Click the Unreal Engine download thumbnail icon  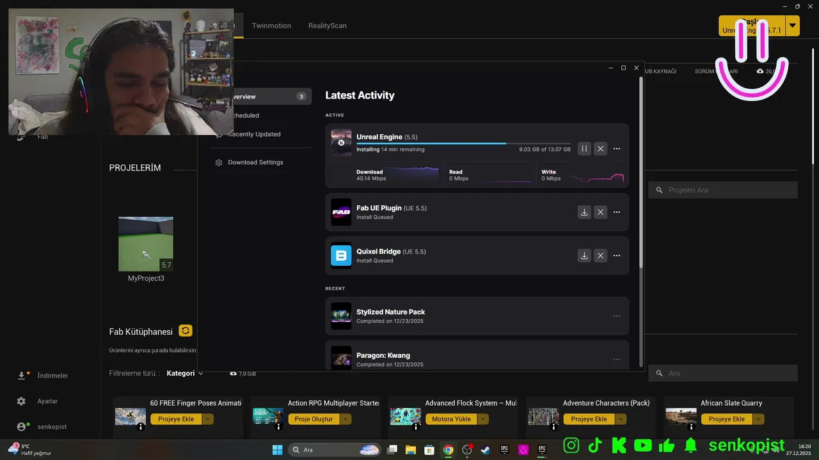[341, 142]
